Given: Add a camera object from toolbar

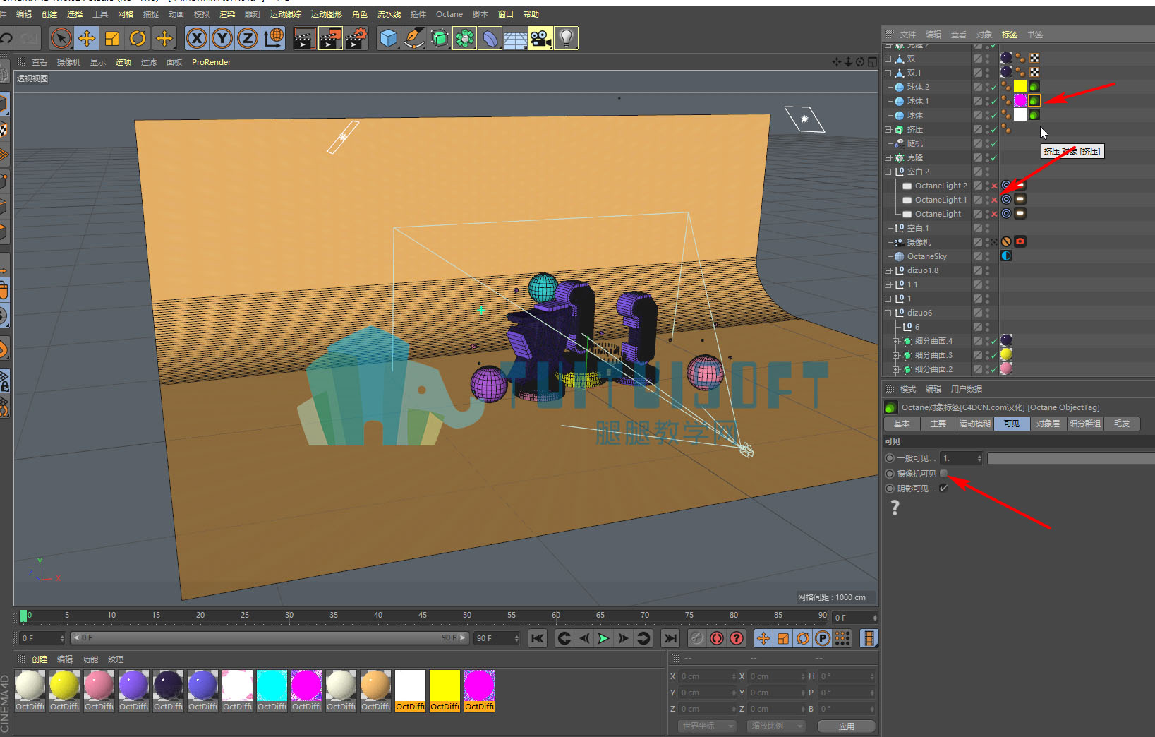Looking at the screenshot, I should pos(540,38).
